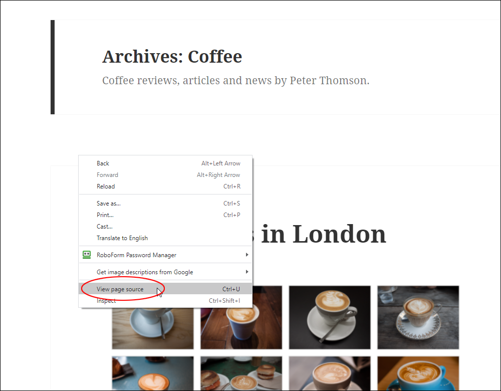Open the latte in blue paper cup thumbnail
This screenshot has width=501, height=391.
point(241,317)
